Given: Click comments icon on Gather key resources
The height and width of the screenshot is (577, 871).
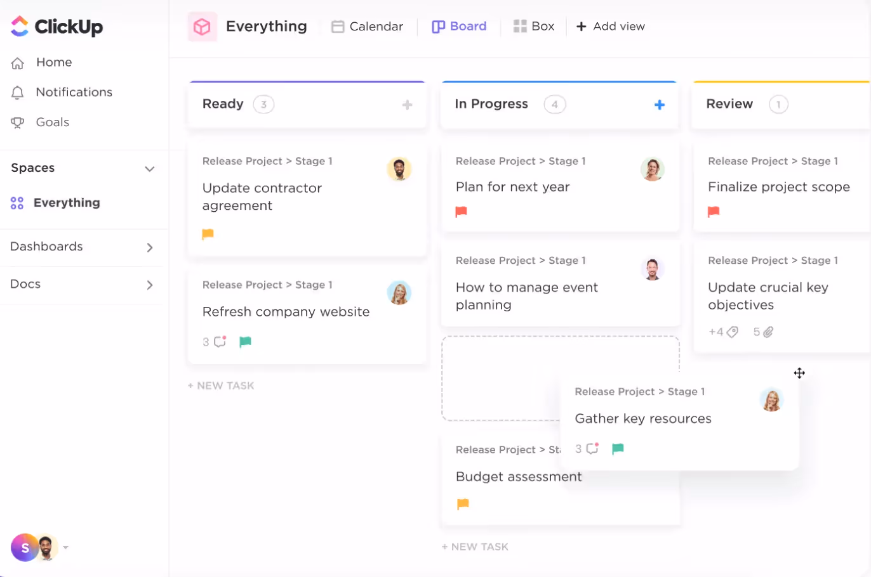Looking at the screenshot, I should (592, 449).
